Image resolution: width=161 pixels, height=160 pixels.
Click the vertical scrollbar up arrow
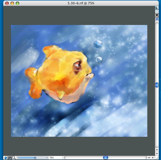click(157, 150)
